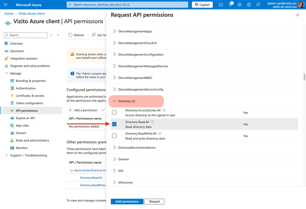
Task: Open the feedback icon in top bar
Action: point(258,4)
